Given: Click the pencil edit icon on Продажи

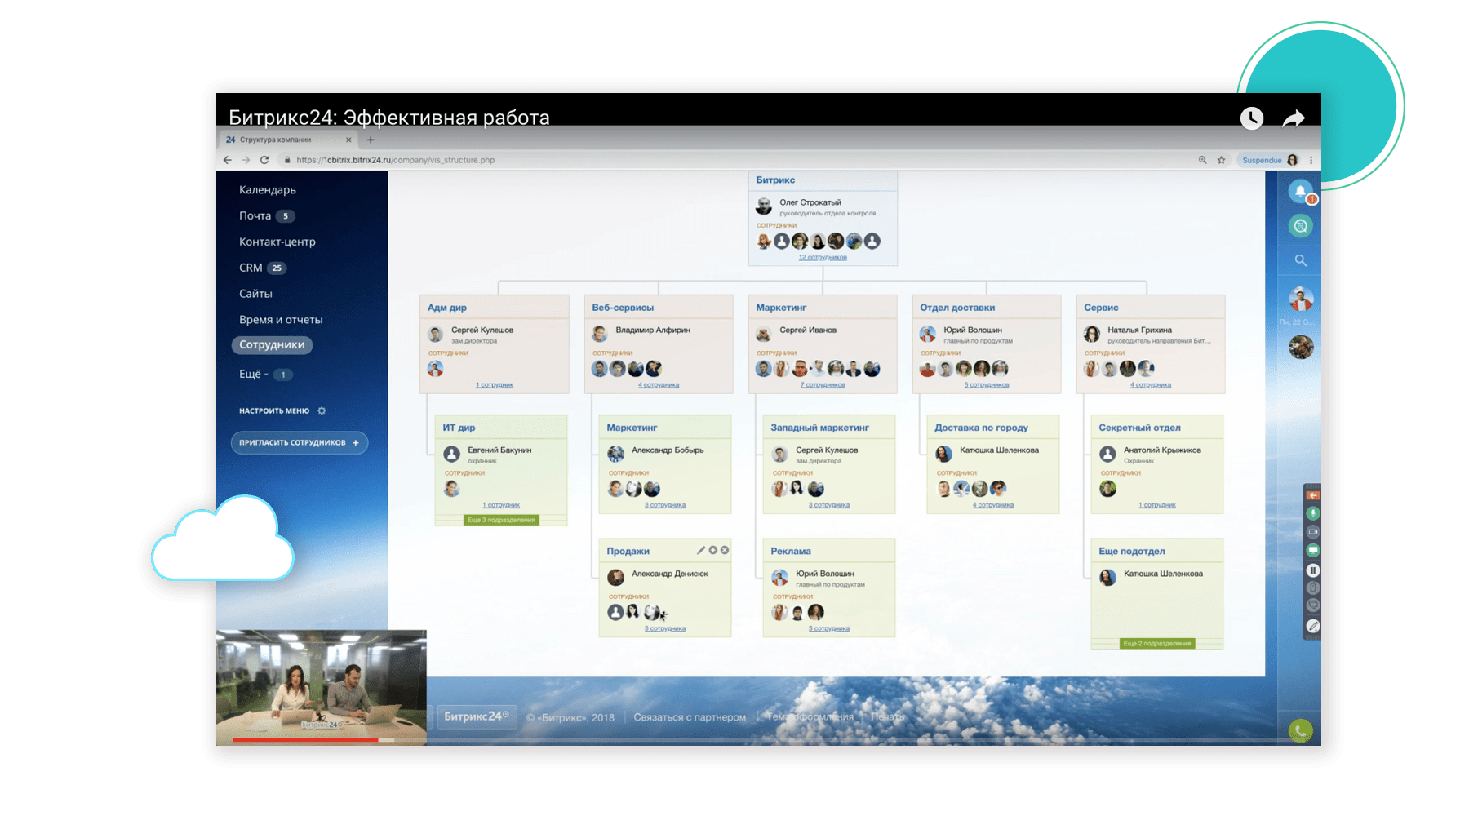Looking at the screenshot, I should [x=700, y=551].
